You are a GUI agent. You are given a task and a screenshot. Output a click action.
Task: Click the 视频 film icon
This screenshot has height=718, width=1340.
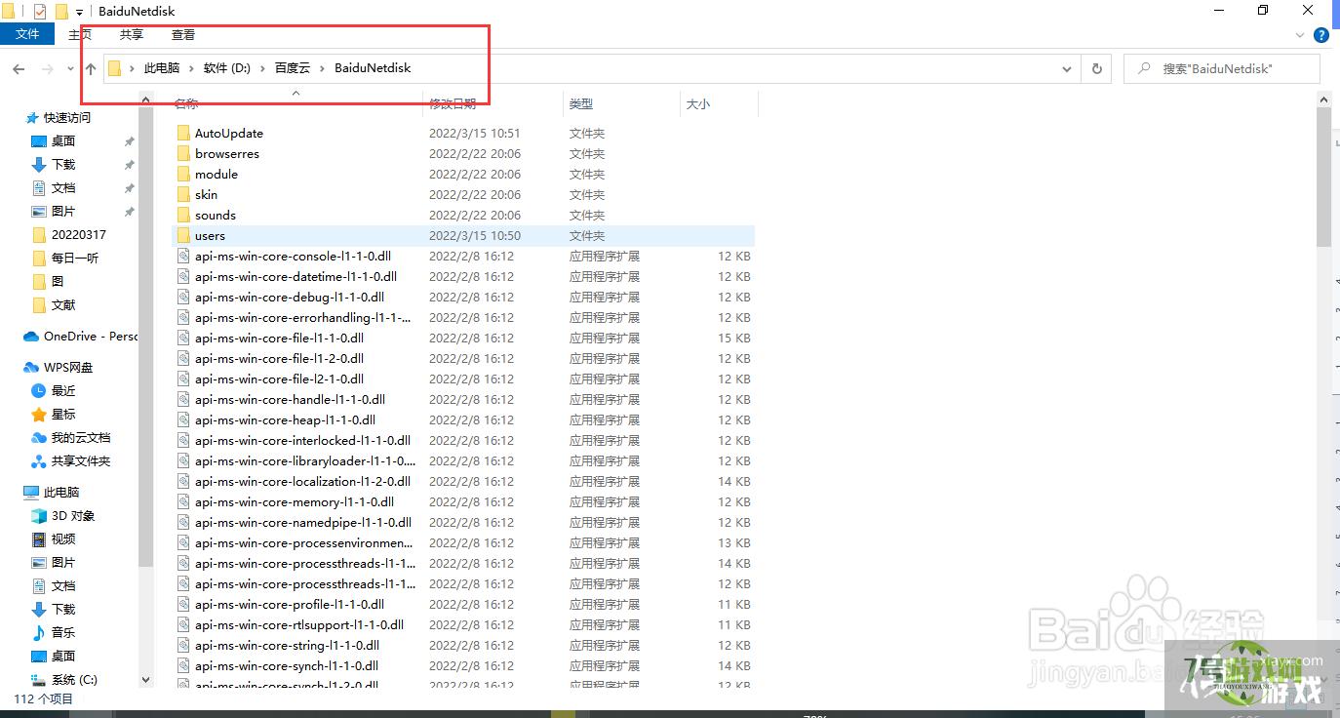click(x=39, y=539)
